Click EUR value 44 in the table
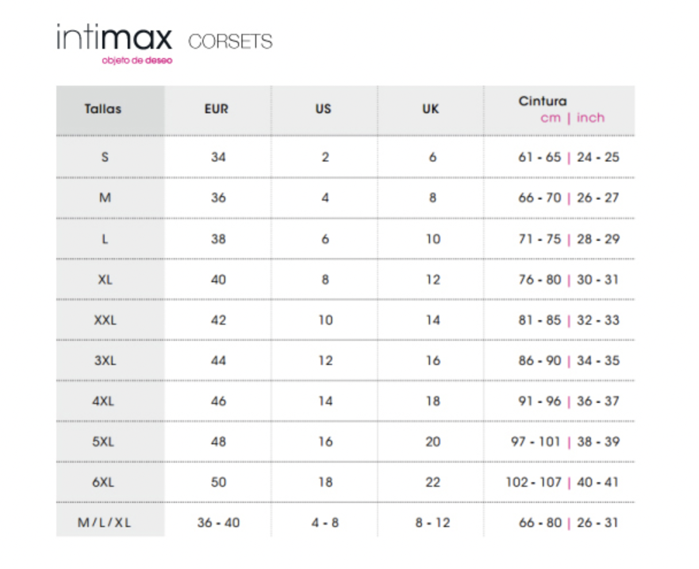The width and height of the screenshot is (699, 569). (x=218, y=361)
